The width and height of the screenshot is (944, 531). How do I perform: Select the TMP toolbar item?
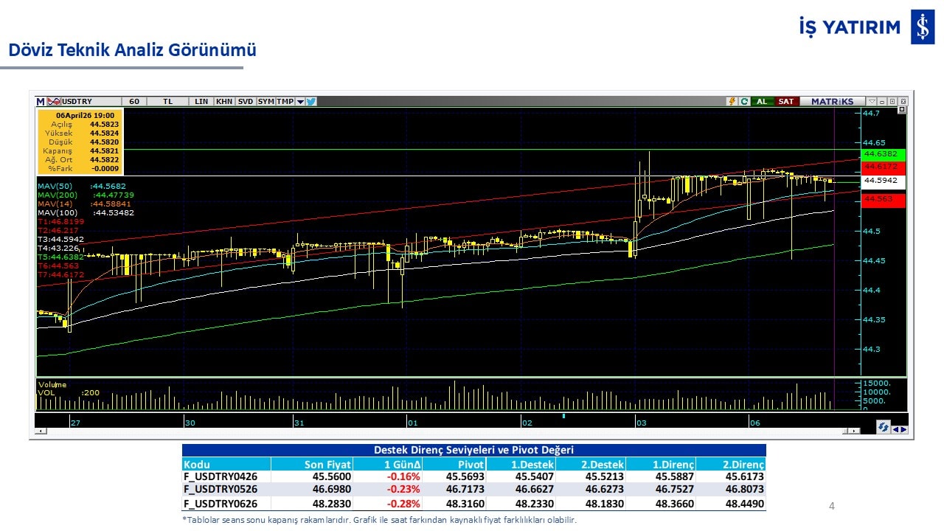(x=285, y=102)
